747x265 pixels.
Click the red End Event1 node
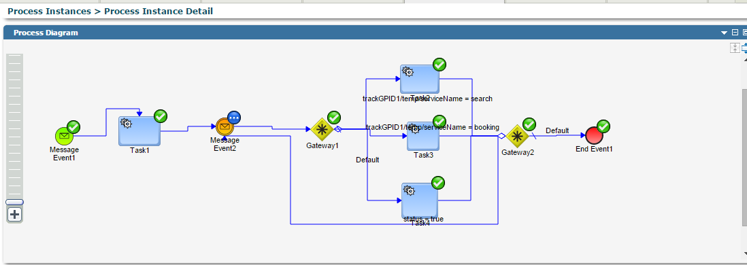[x=594, y=136]
